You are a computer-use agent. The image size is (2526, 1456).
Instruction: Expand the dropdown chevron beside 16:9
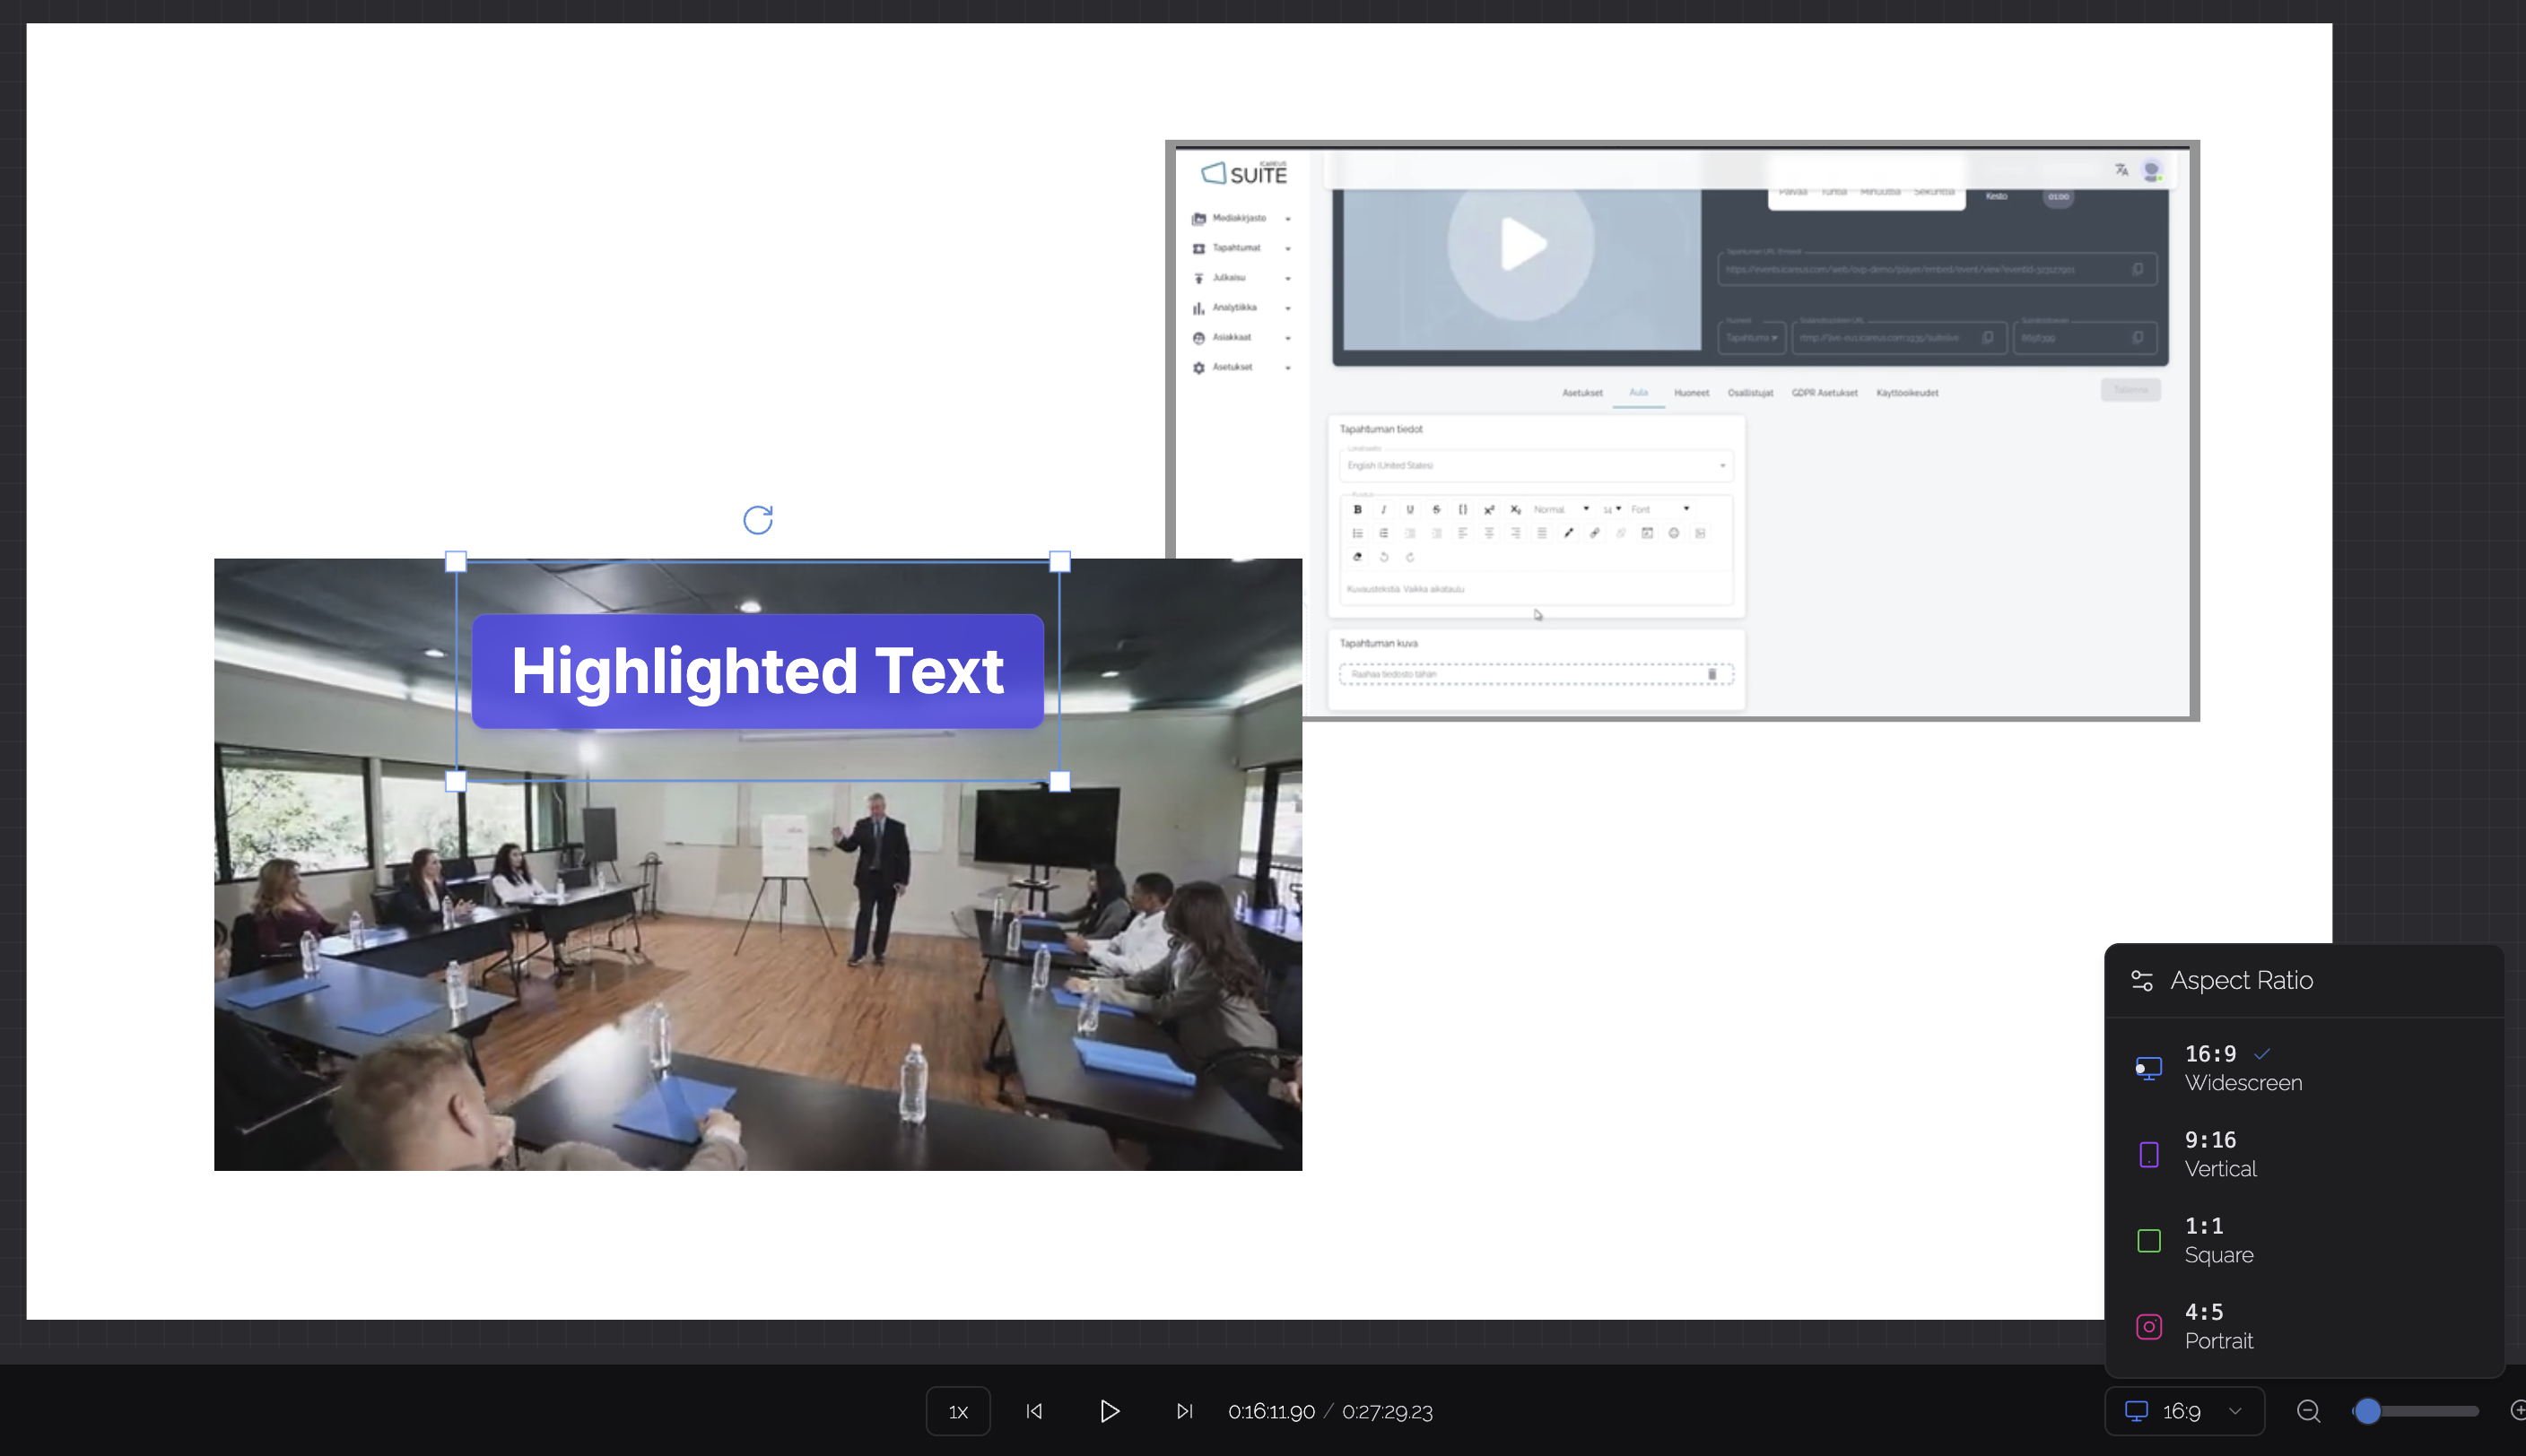(x=2234, y=1411)
